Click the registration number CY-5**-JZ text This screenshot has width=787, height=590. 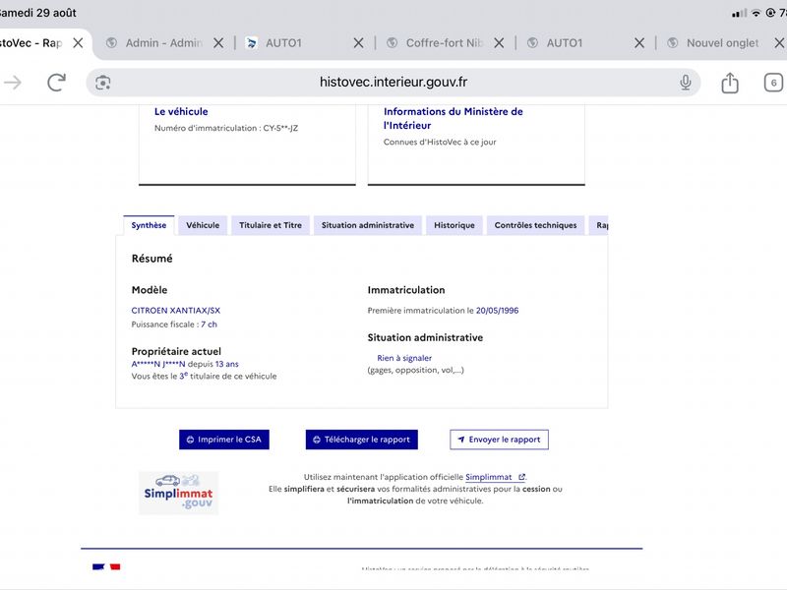[280, 128]
